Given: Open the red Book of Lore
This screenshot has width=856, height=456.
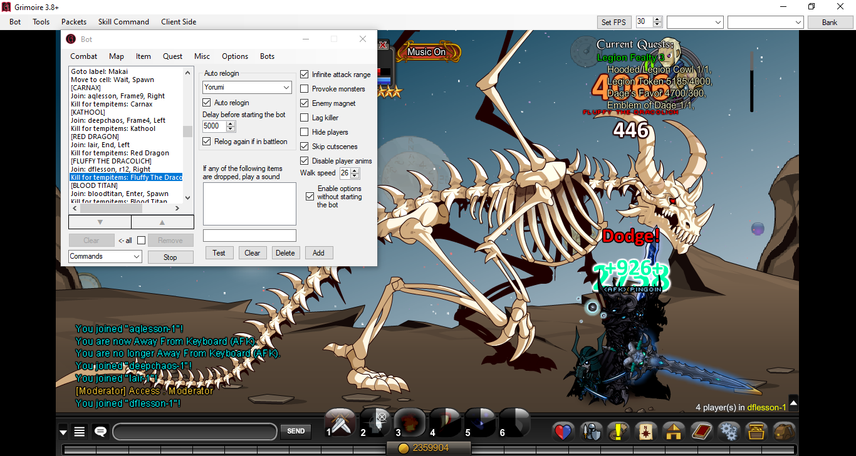Looking at the screenshot, I should [701, 432].
